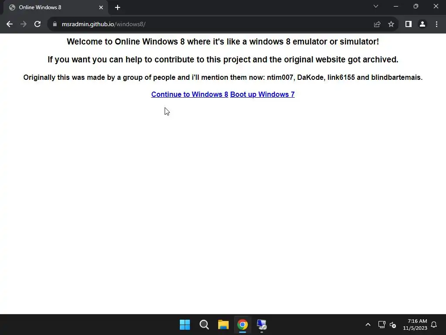Screen dimensions: 446x335
Task: Open the remote desktop taskbar app
Action: pos(262,325)
